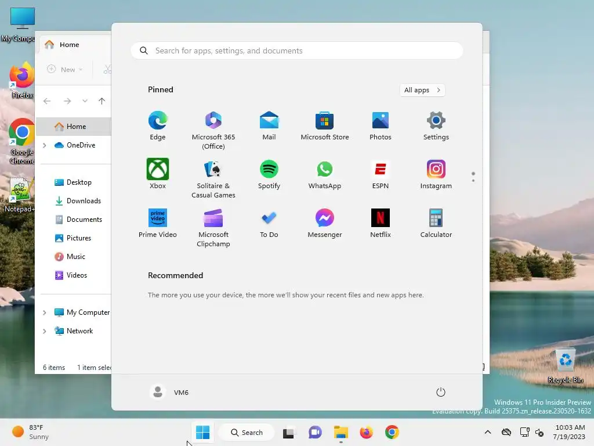The height and width of the screenshot is (446, 594).
Task: Select the My Computer desktop icon
Action: click(x=19, y=25)
